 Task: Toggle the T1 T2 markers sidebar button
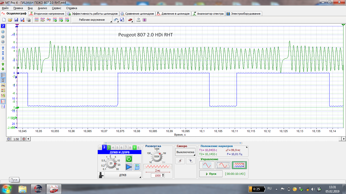[x=3, y=95]
